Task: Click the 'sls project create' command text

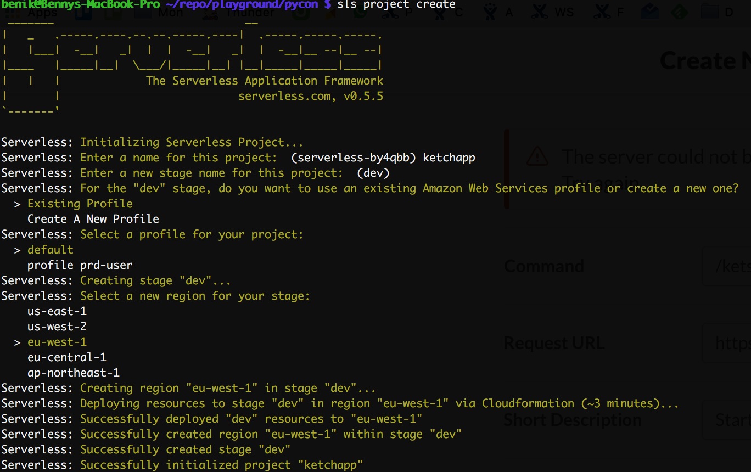Action: click(396, 5)
